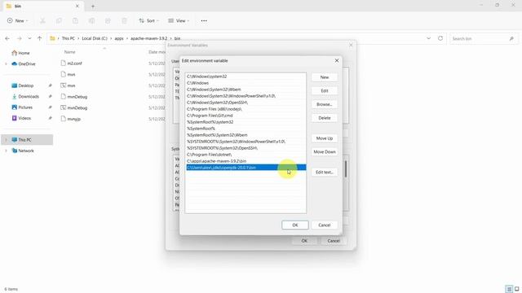Go forward with the Forward arrow
This screenshot has height=293, width=522.
tap(19, 38)
